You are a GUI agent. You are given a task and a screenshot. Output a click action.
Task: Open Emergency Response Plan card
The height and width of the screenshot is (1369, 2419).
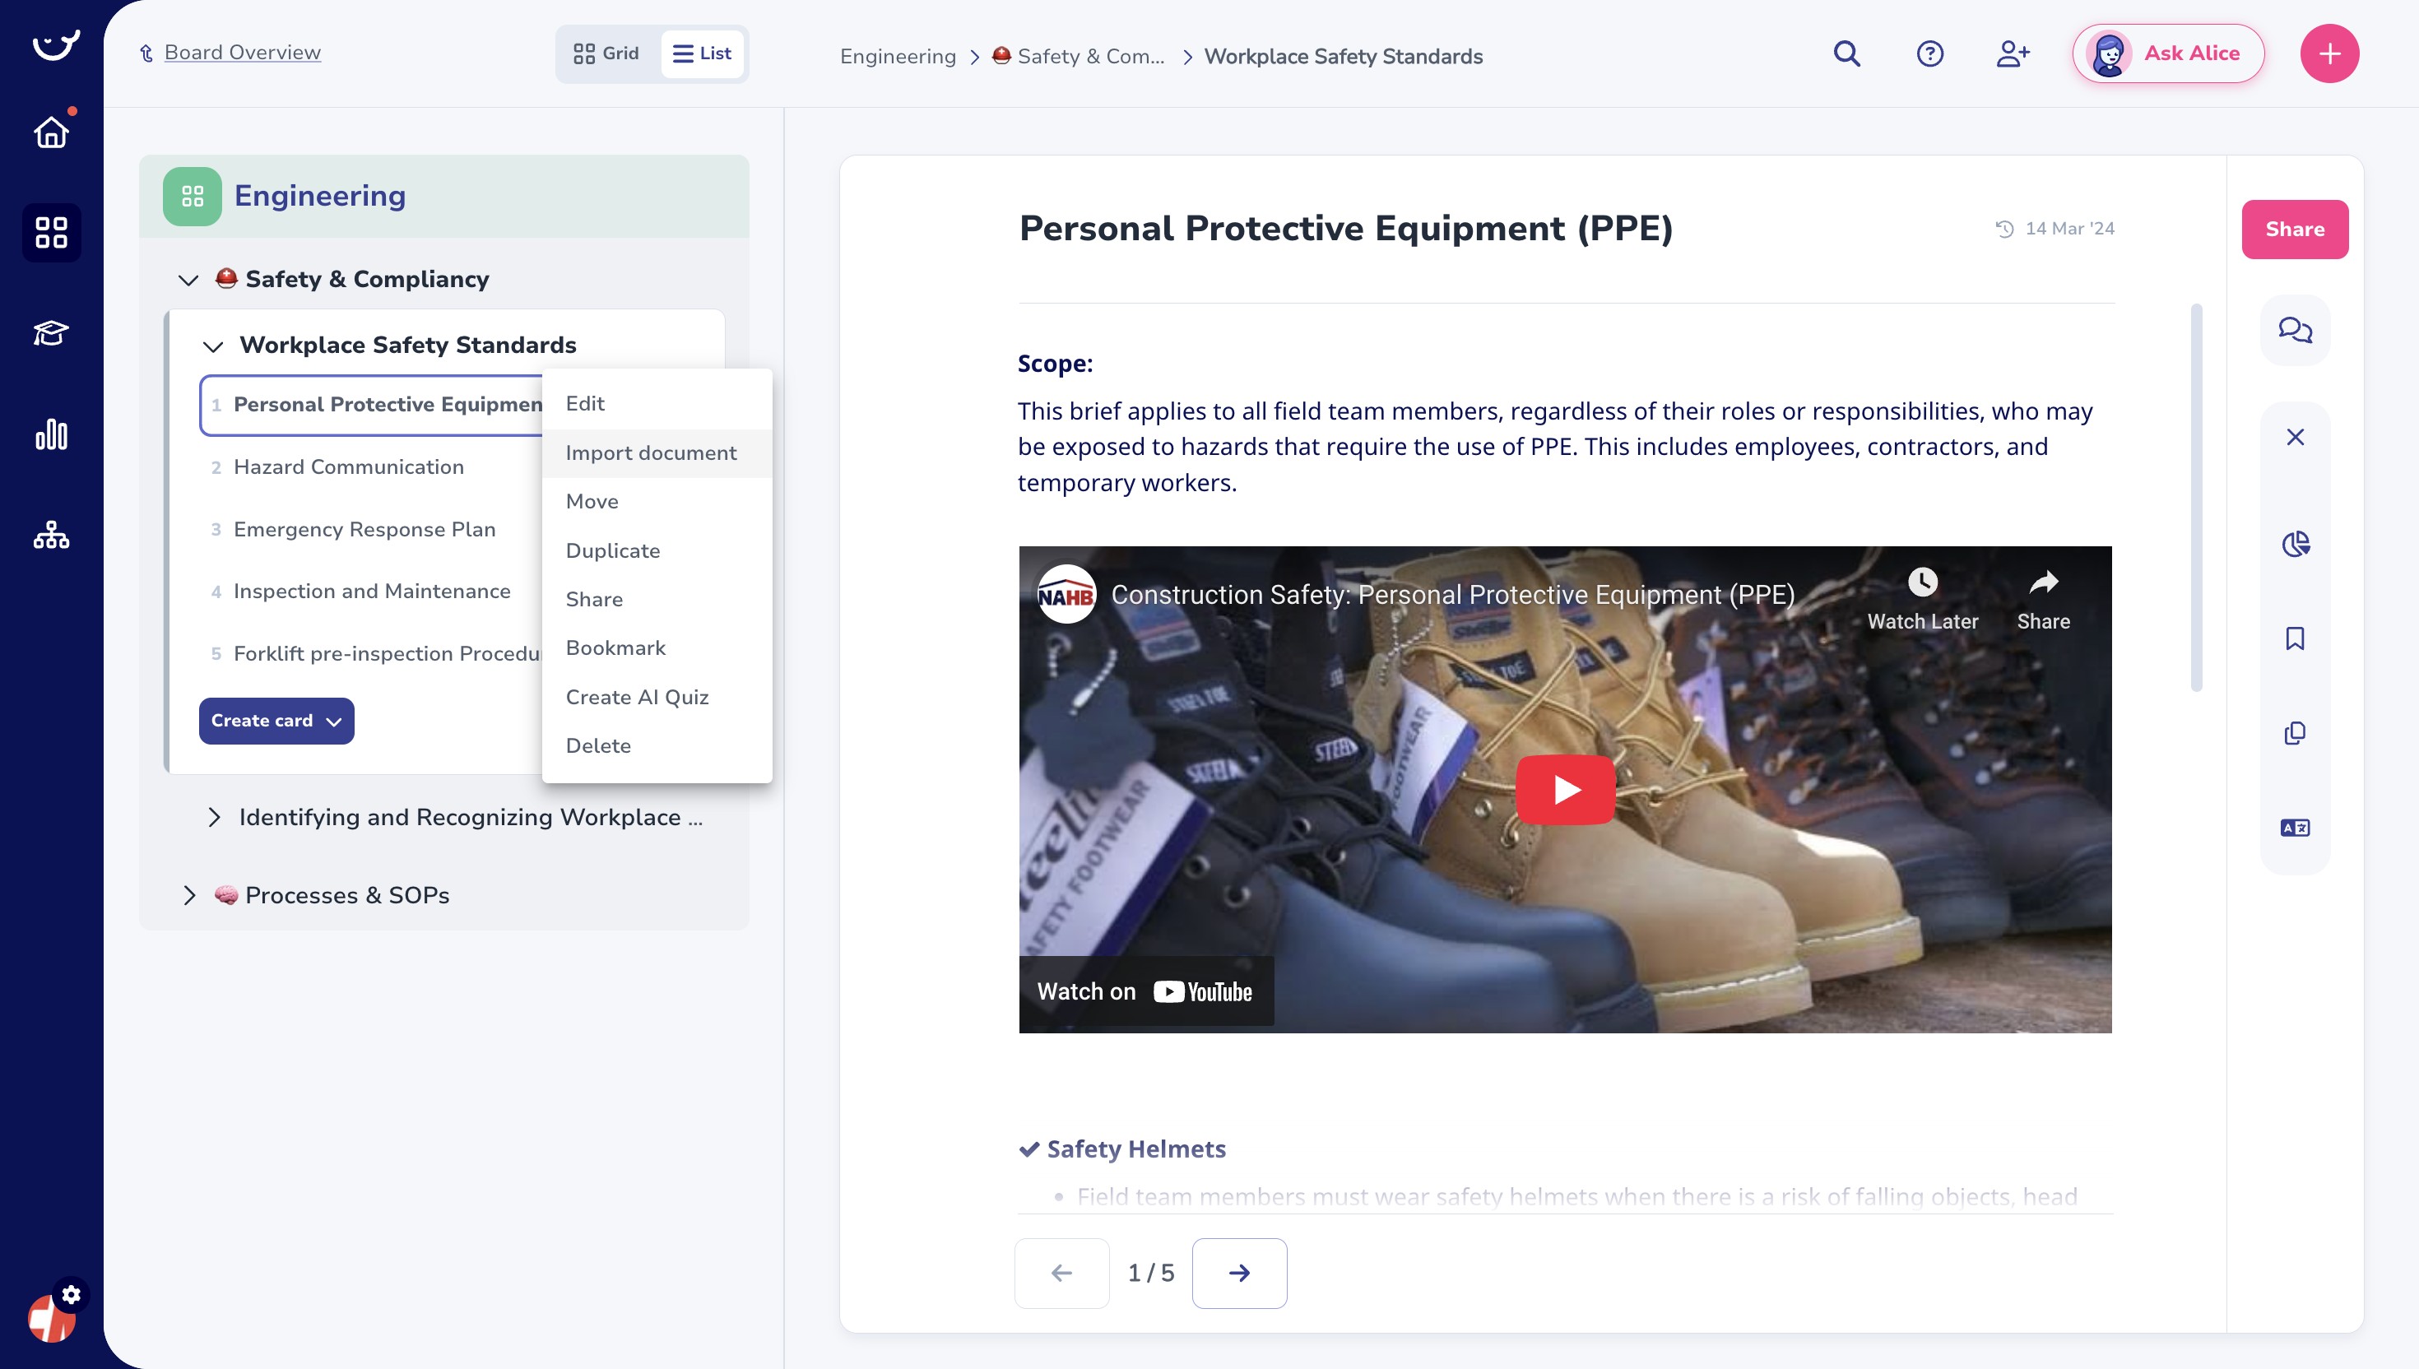click(364, 531)
